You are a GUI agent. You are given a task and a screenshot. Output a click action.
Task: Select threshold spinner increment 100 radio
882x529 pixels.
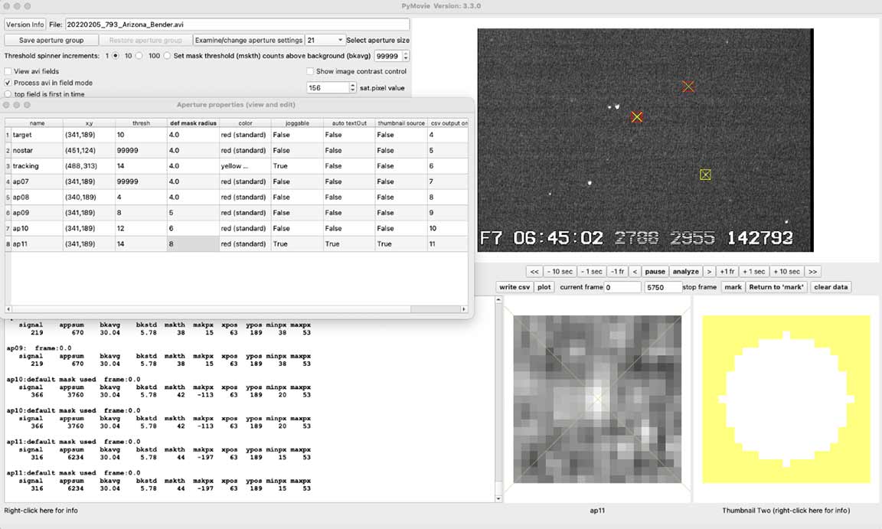[x=167, y=56]
